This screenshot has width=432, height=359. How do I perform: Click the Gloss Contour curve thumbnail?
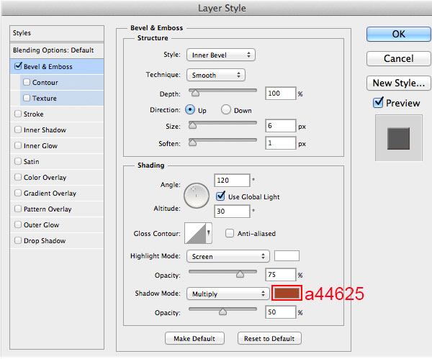[195, 233]
